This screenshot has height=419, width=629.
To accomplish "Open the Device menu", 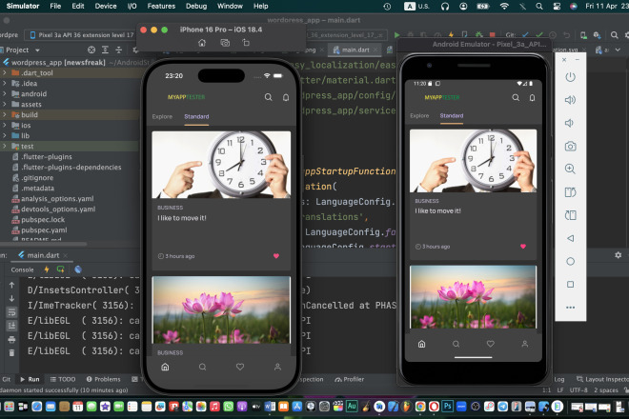I will [106, 6].
